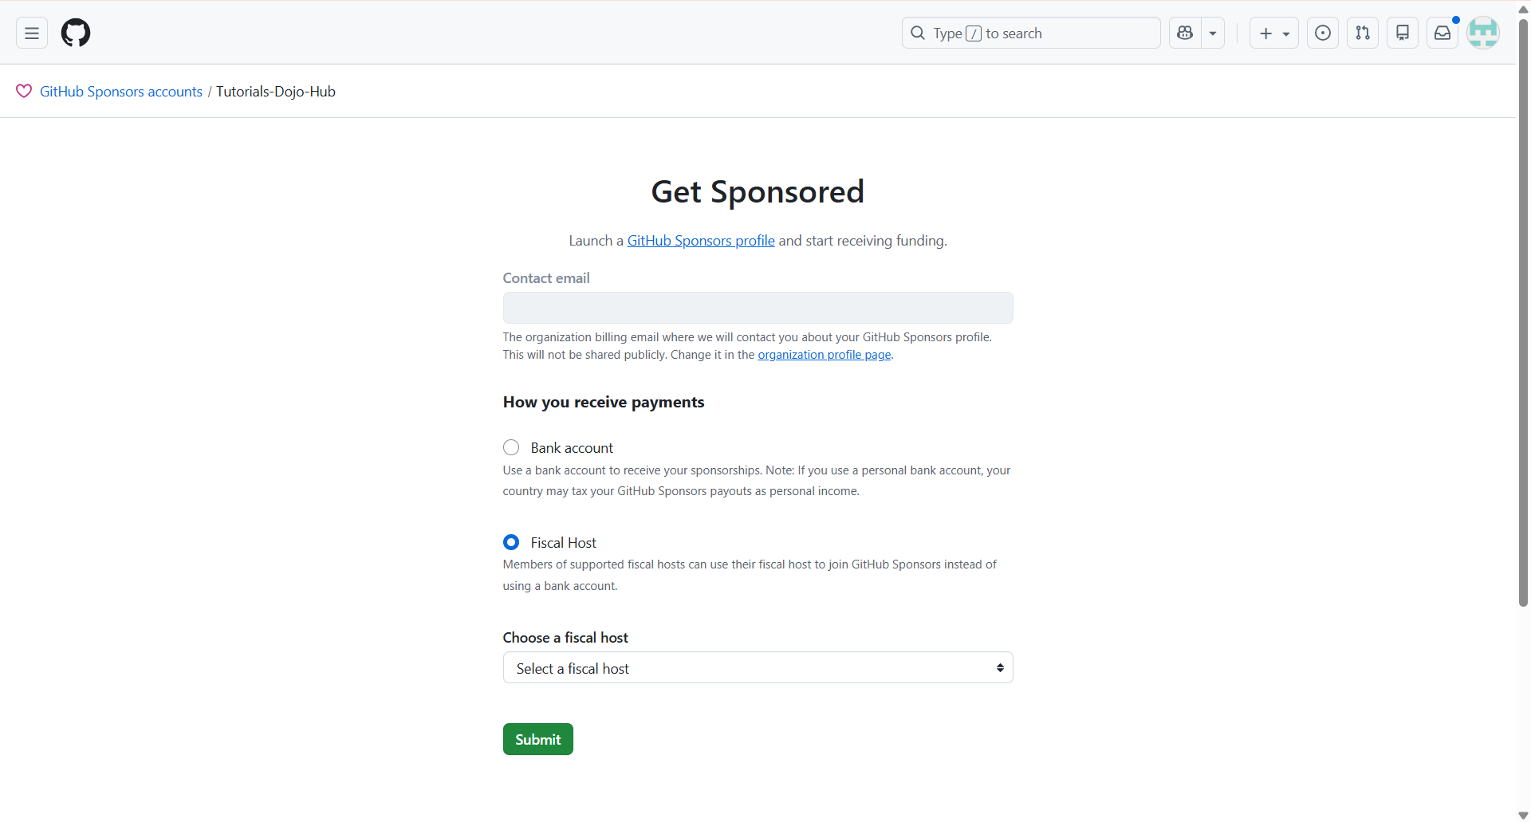This screenshot has width=1531, height=822.
Task: Select the Fiscal Host payment option
Action: [511, 542]
